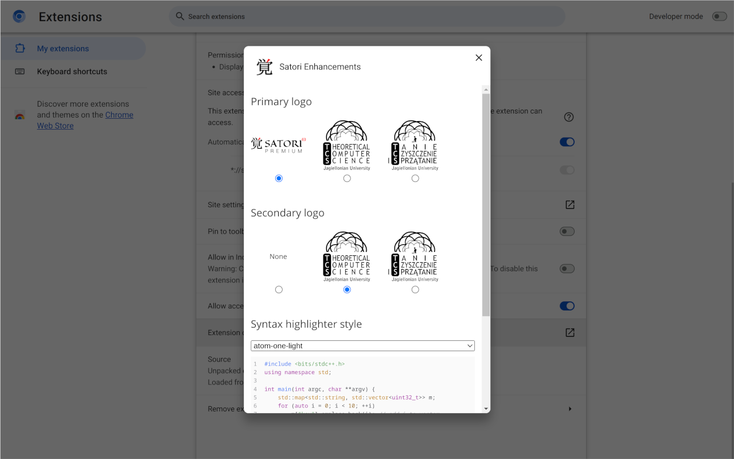This screenshot has width=734, height=459.
Task: Toggle Allow in Incognito switch
Action: tap(567, 269)
